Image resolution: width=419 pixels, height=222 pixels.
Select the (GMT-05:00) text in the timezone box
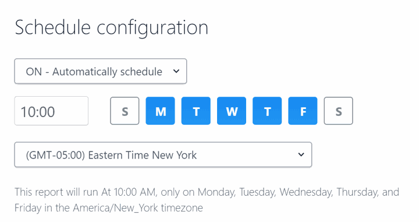(55, 155)
